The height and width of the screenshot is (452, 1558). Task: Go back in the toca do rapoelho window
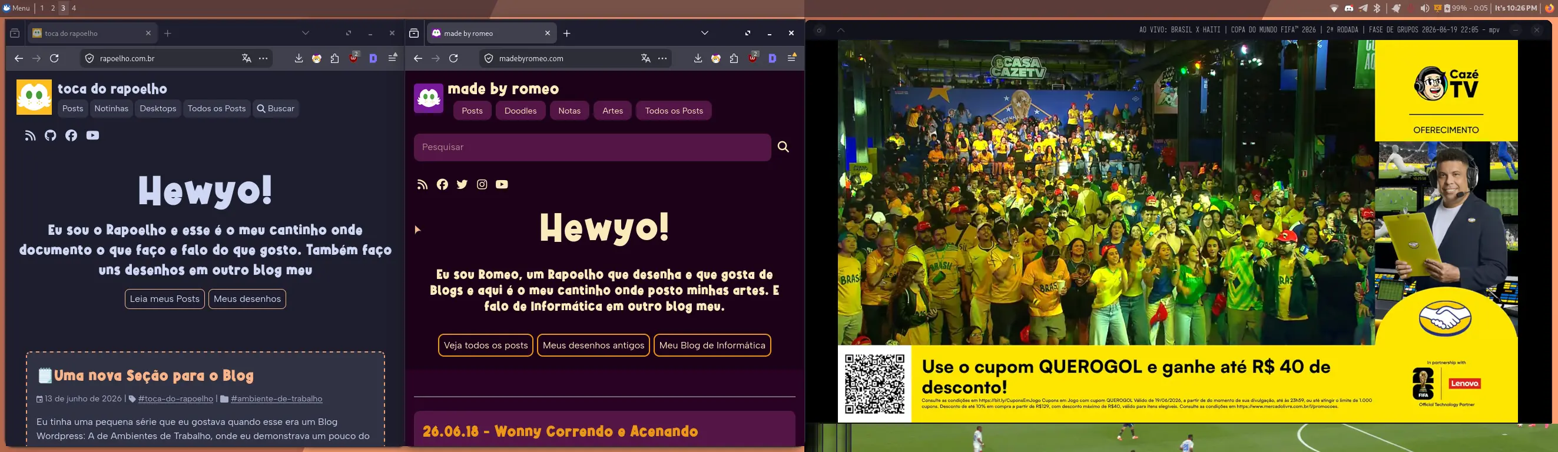click(x=19, y=59)
